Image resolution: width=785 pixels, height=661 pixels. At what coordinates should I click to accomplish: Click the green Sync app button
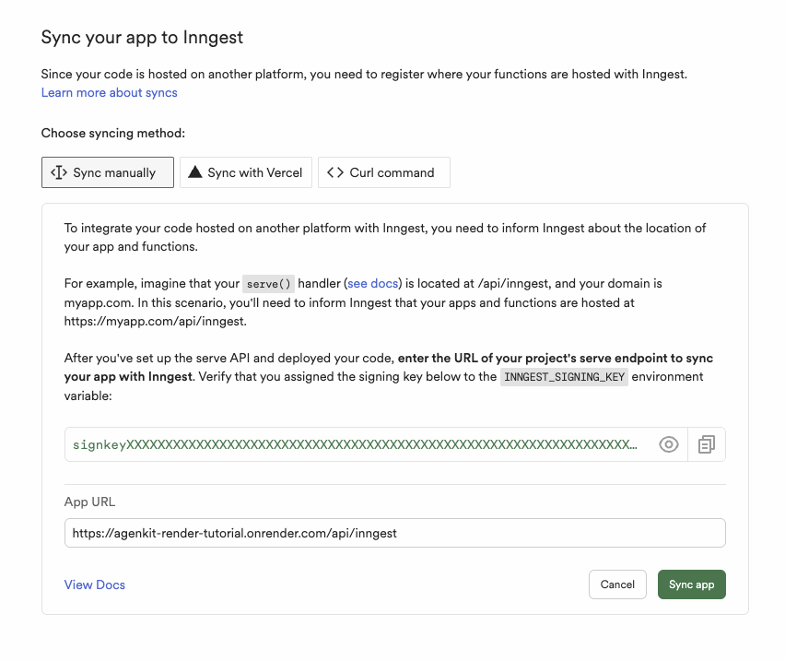click(691, 584)
